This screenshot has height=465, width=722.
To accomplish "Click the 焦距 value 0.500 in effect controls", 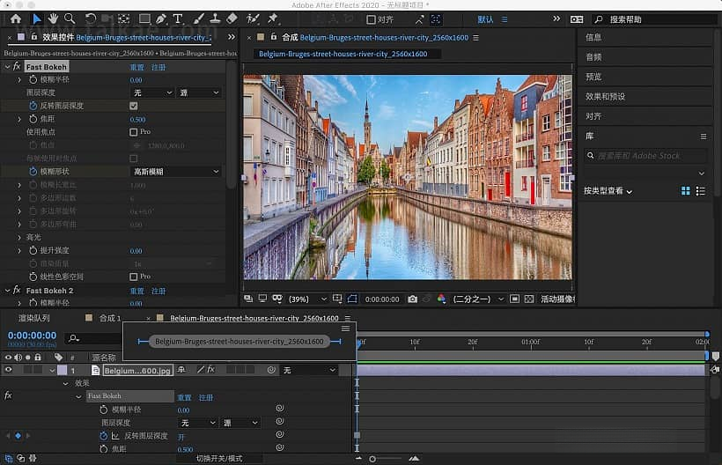I will [x=137, y=120].
